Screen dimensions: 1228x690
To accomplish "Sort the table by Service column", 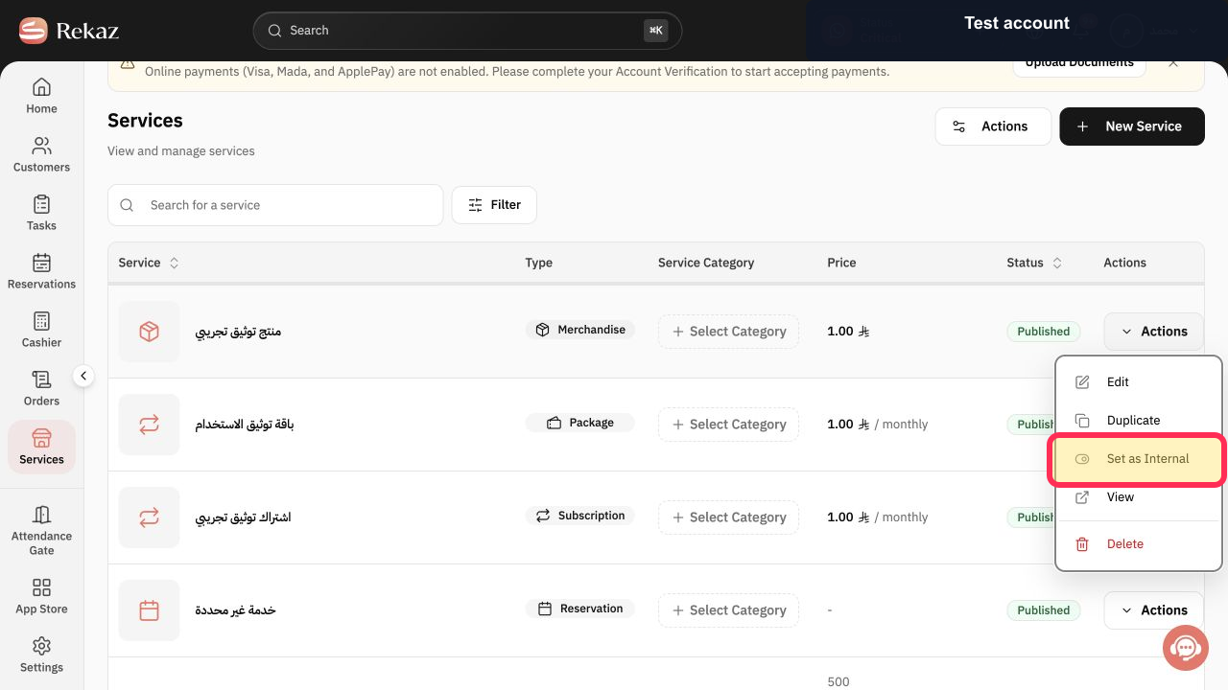I will (149, 263).
